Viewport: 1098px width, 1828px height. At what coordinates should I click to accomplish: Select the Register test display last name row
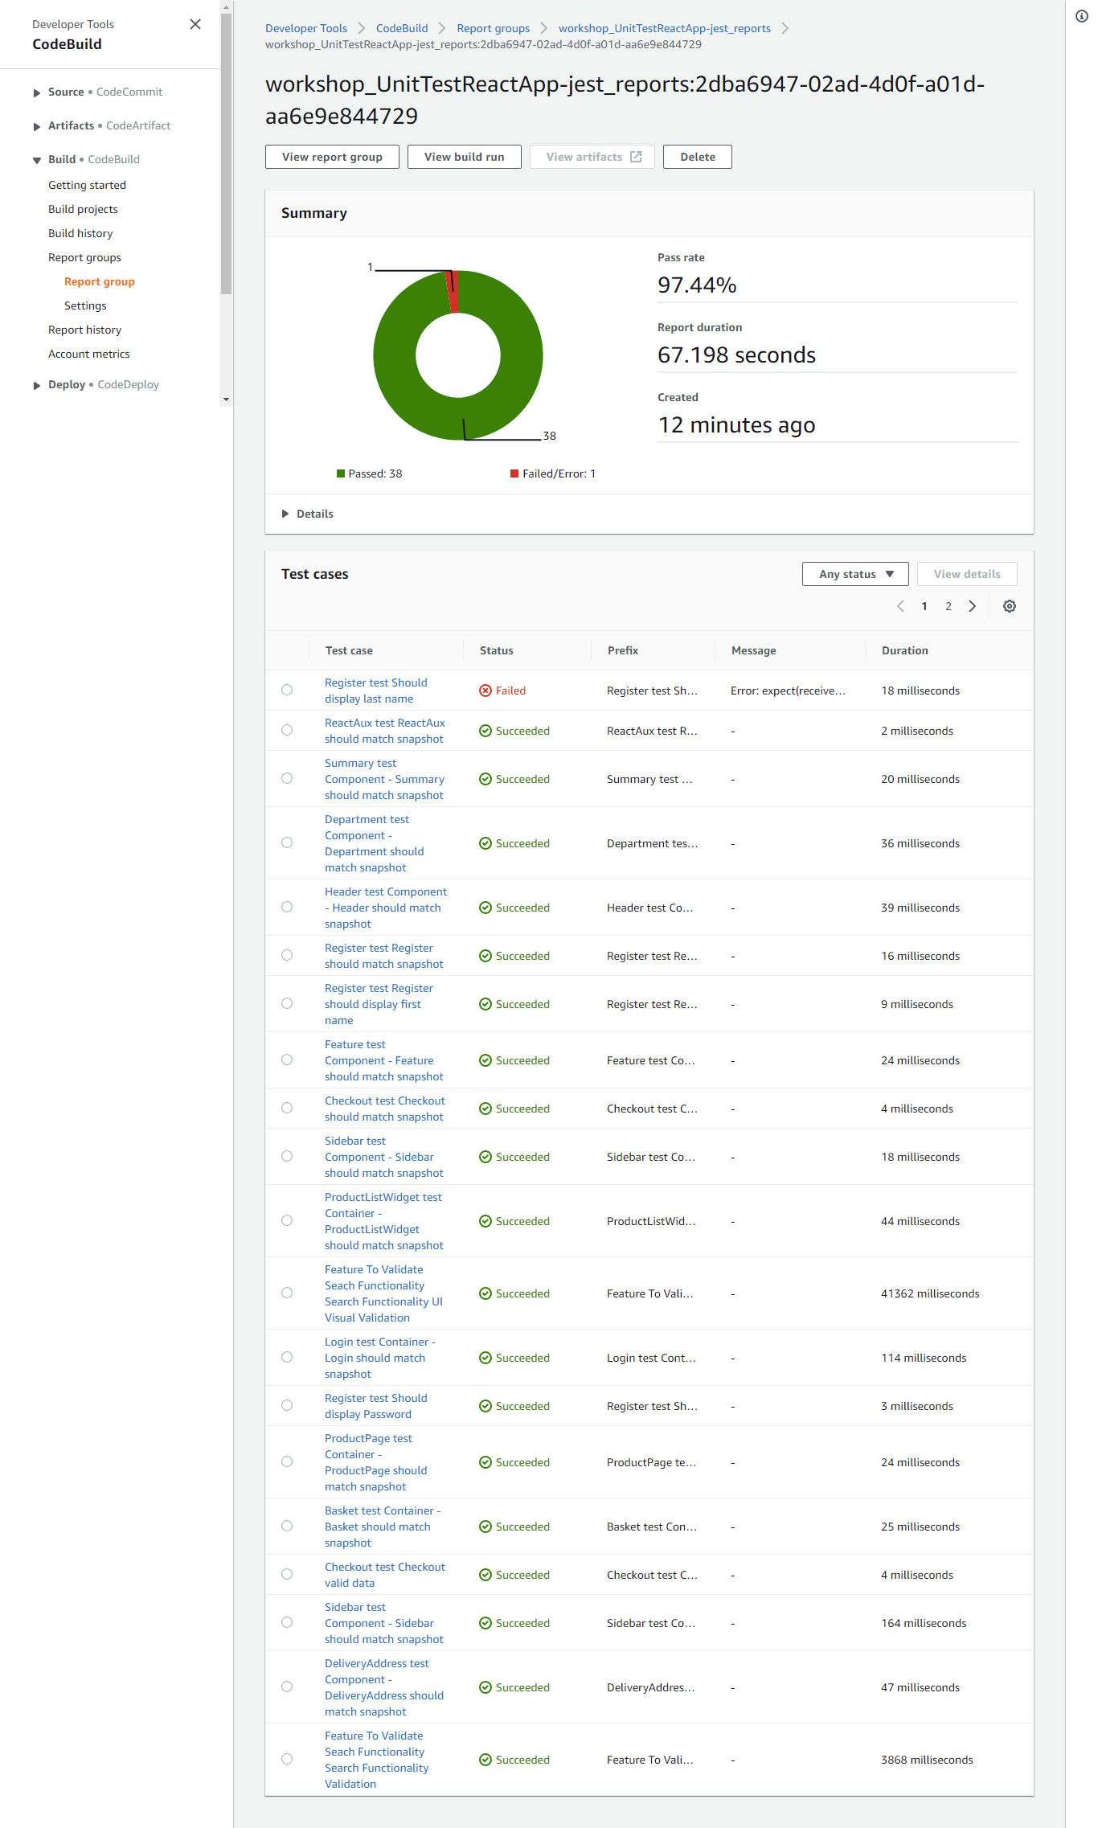[287, 690]
